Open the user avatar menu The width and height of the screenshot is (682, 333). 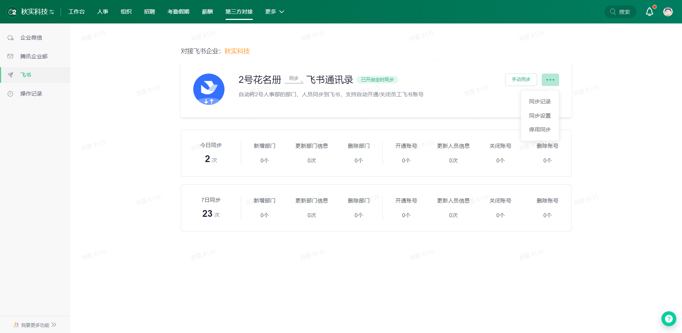pyautogui.click(x=668, y=12)
